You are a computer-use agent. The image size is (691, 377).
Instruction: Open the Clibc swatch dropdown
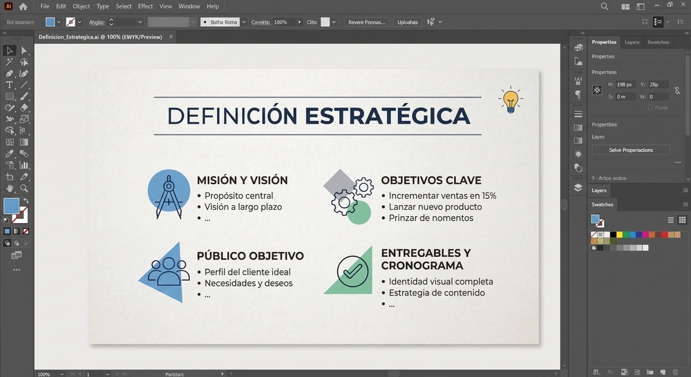[334, 22]
